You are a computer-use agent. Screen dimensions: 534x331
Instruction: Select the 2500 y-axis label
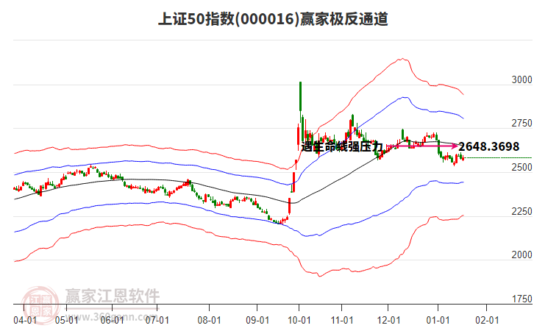click(x=521, y=167)
